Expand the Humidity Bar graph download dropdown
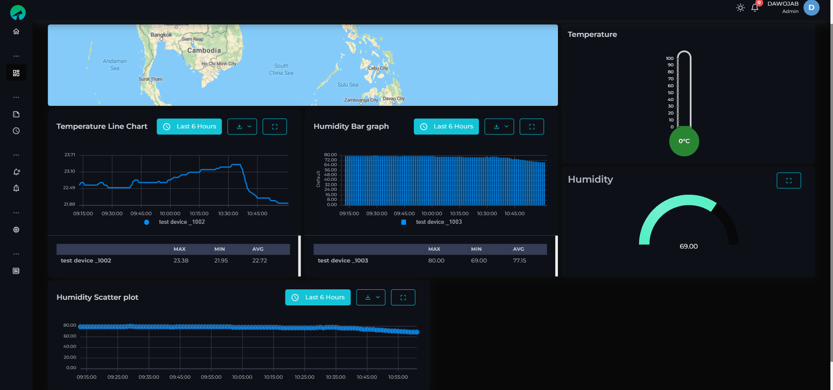This screenshot has height=390, width=833. tap(499, 127)
